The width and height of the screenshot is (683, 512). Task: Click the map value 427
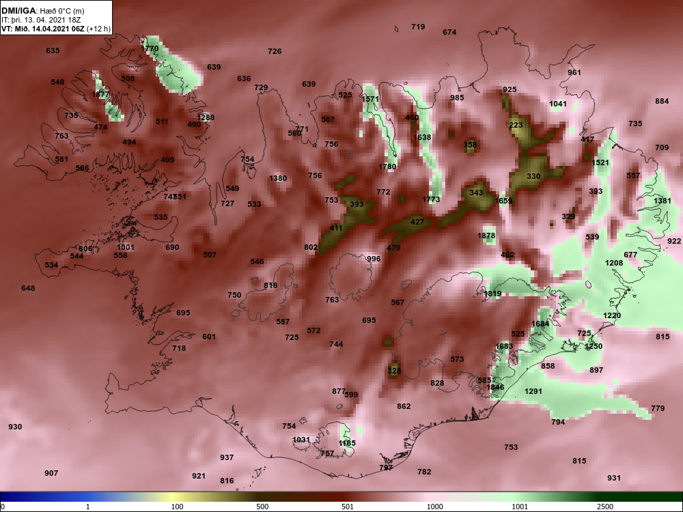[x=417, y=222]
